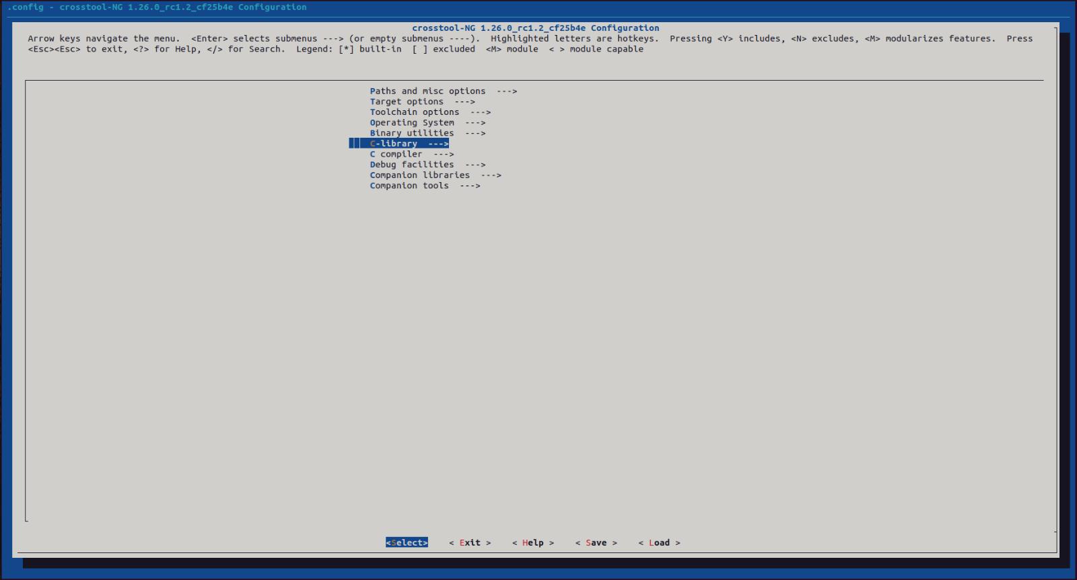
Task: Open the Binary utilities submenu
Action: tap(427, 133)
